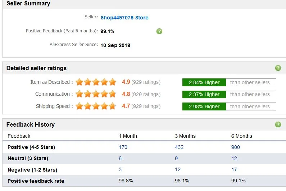286x191 pixels.
Task: View 12 negative feedback for 3 Months
Action: 178,169
